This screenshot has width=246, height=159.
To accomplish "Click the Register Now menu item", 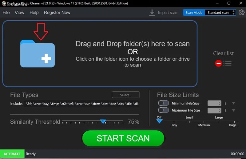I will [x=57, y=13].
